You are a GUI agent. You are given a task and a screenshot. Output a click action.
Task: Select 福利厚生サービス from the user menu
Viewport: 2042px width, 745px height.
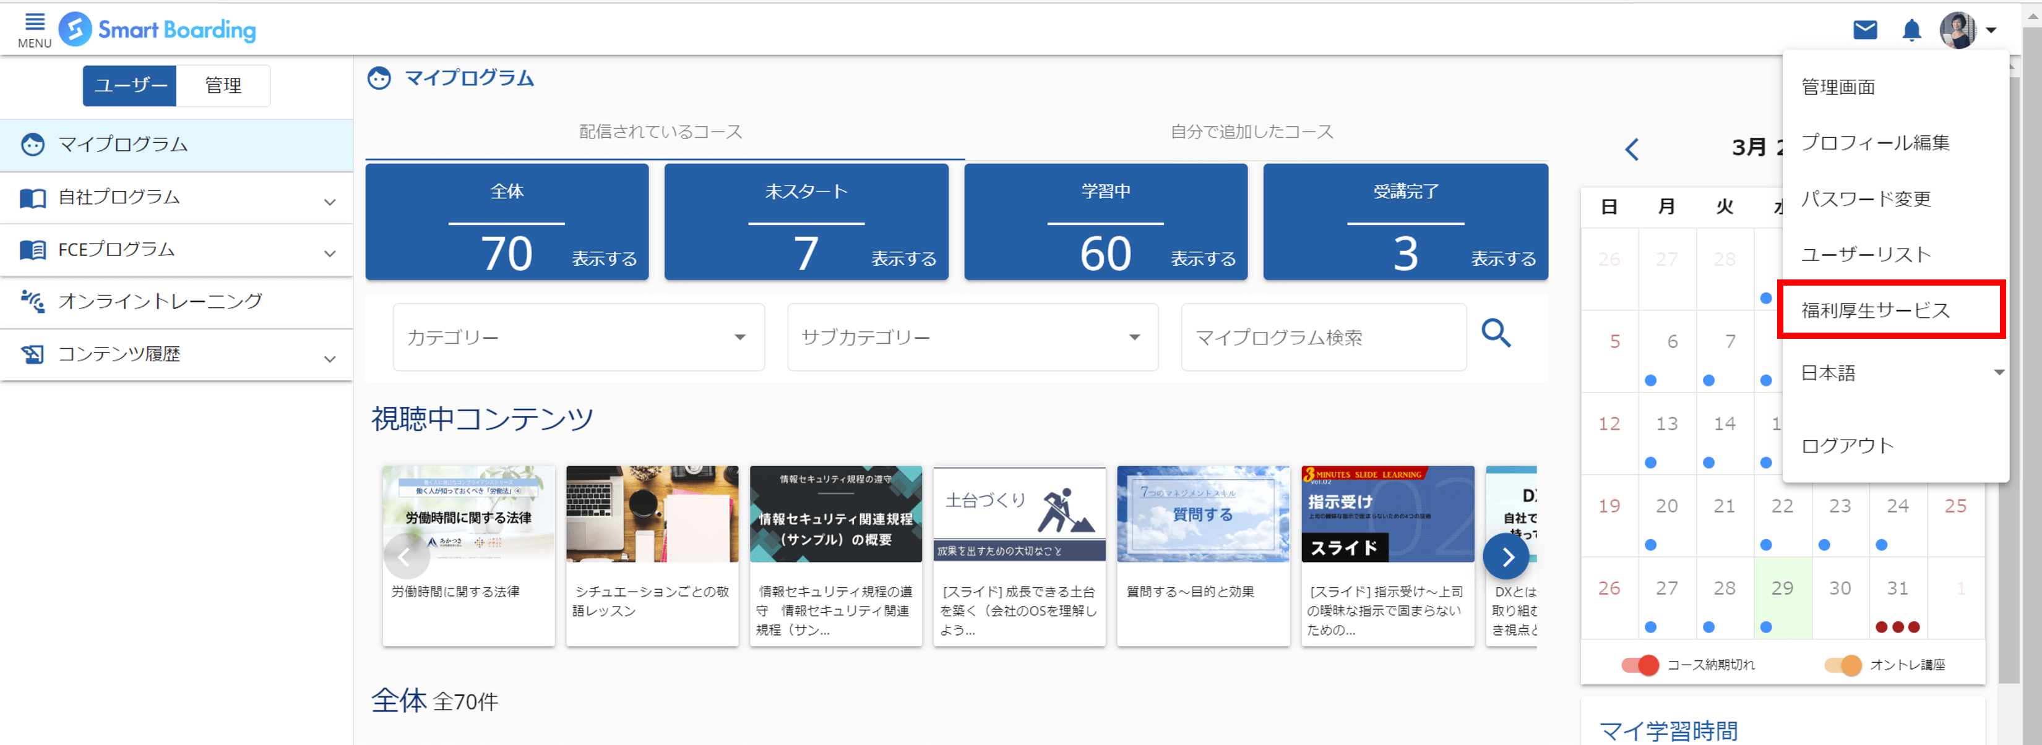(x=1875, y=310)
